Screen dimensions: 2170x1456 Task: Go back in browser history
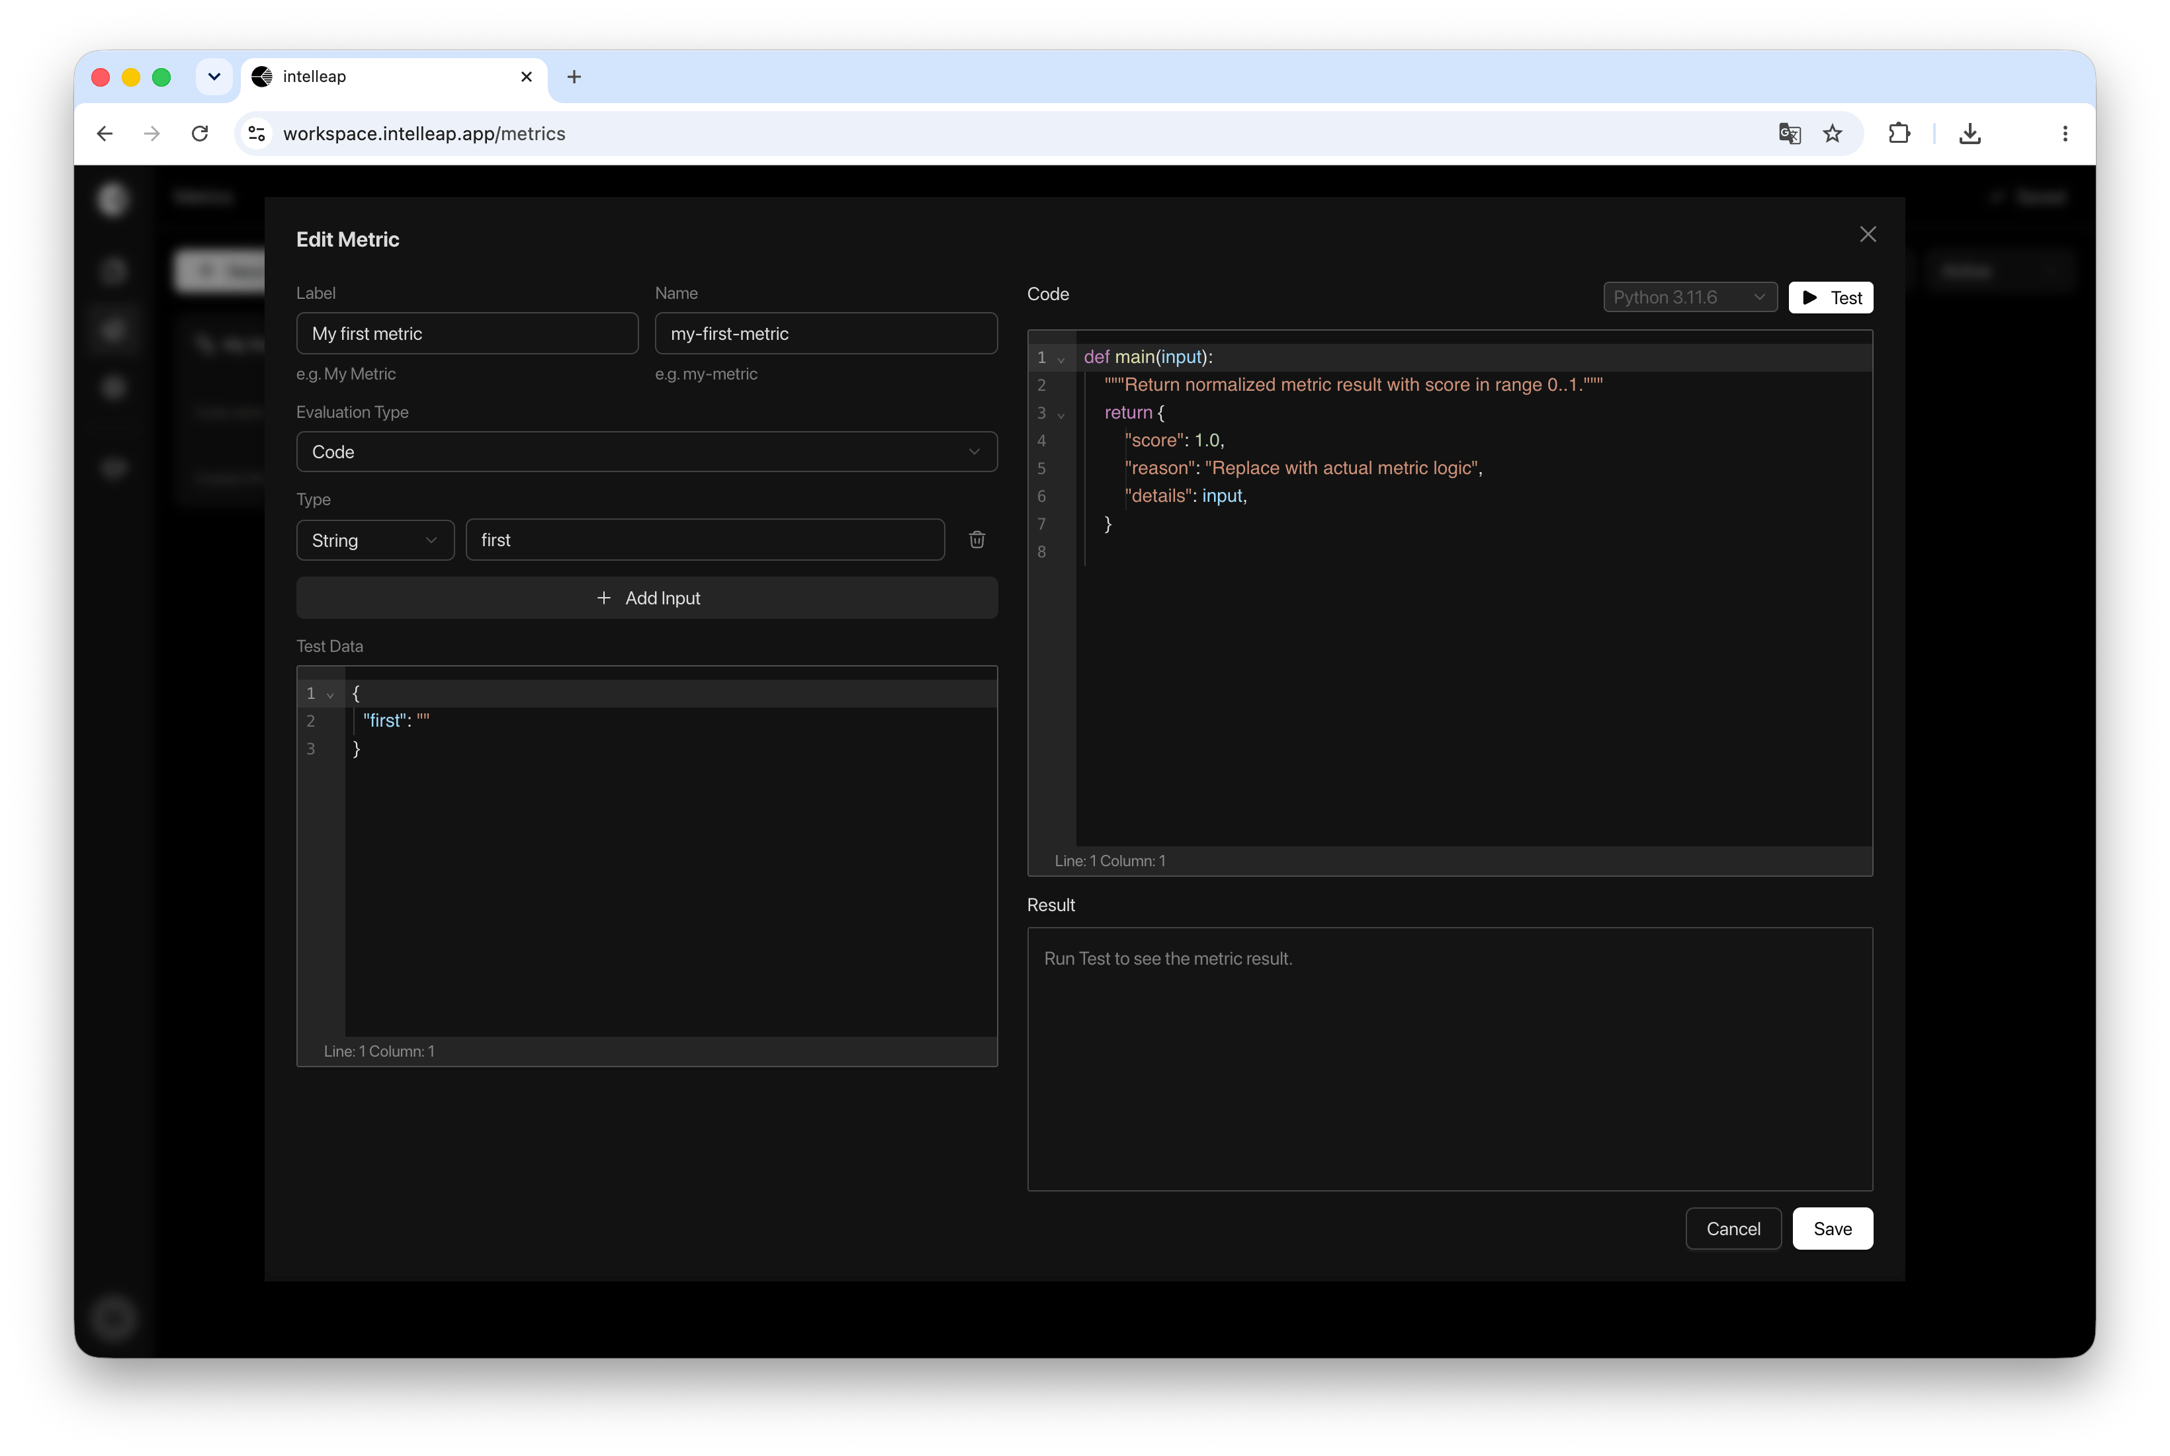click(x=105, y=134)
